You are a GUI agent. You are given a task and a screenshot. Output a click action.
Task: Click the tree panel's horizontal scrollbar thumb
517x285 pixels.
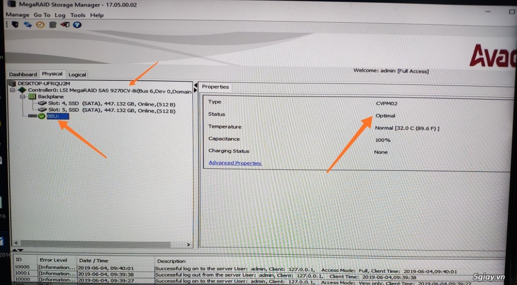pyautogui.click(x=95, y=244)
